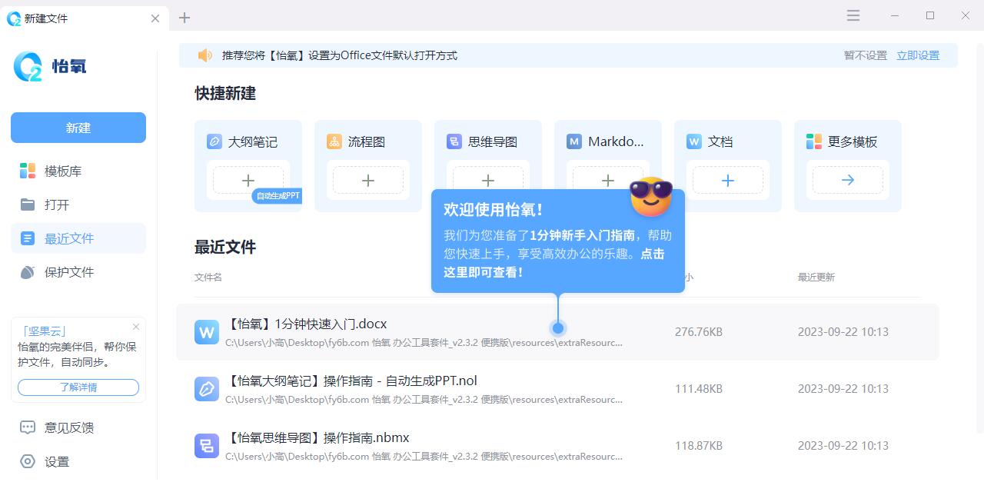Create new 流程图 with plus box

coord(367,181)
